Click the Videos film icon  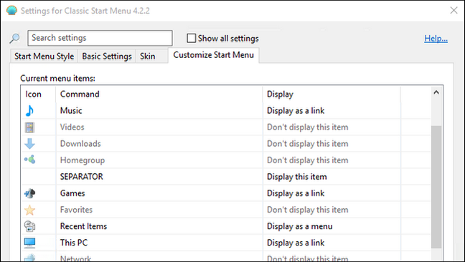coord(29,127)
